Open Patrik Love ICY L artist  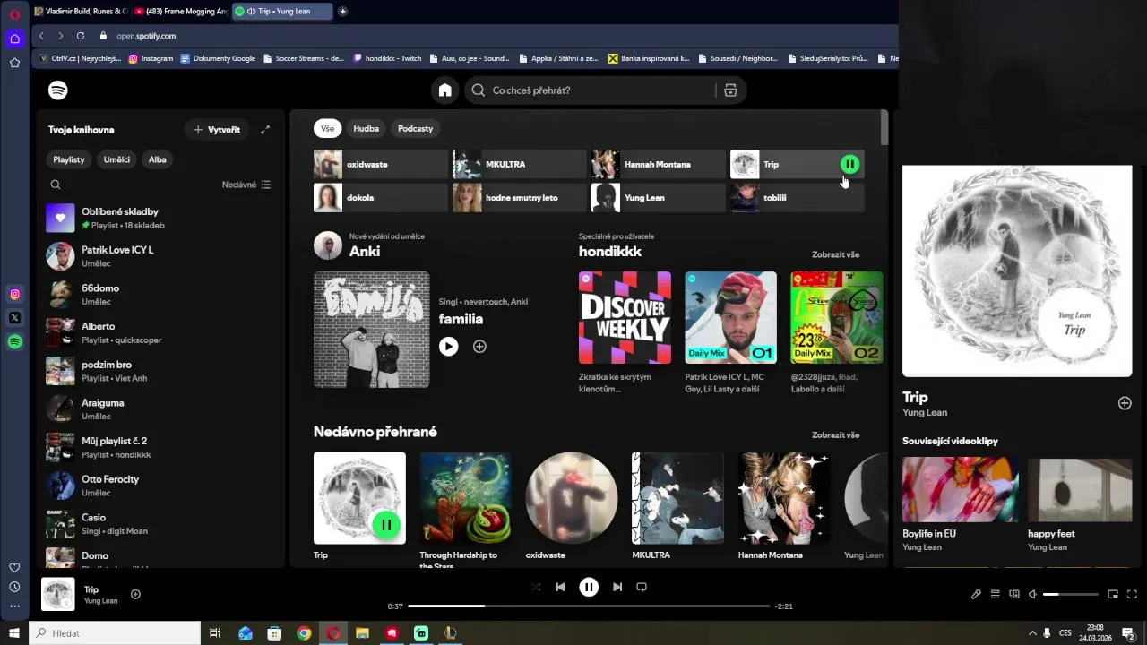click(x=161, y=256)
